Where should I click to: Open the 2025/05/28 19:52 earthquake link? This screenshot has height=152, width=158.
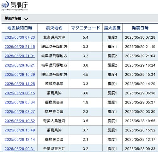click(x=20, y=121)
